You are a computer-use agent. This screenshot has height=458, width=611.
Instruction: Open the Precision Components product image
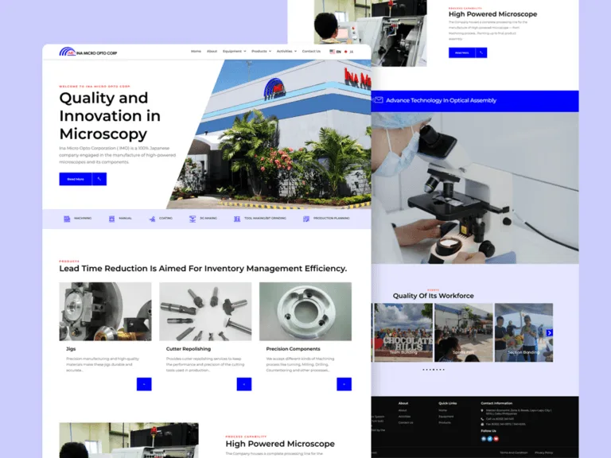tap(305, 312)
